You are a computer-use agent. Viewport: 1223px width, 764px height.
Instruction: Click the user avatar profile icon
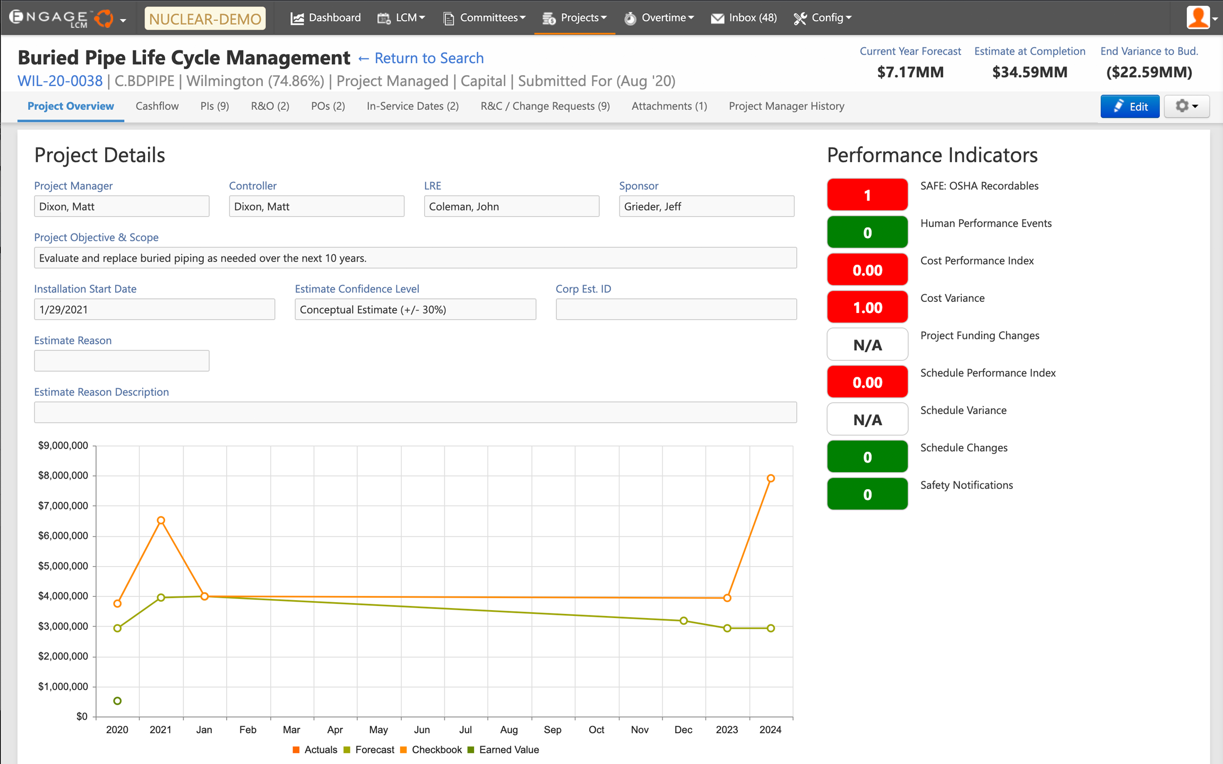pos(1198,18)
